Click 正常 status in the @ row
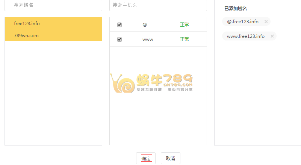The height and width of the screenshot is (165, 301). 185,25
